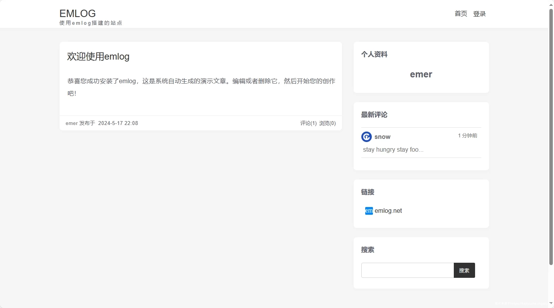Click the page vertical scrollbar
554x308 pixels.
(x=551, y=135)
